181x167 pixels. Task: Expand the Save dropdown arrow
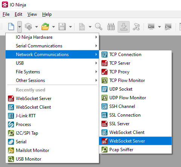pos(71,27)
